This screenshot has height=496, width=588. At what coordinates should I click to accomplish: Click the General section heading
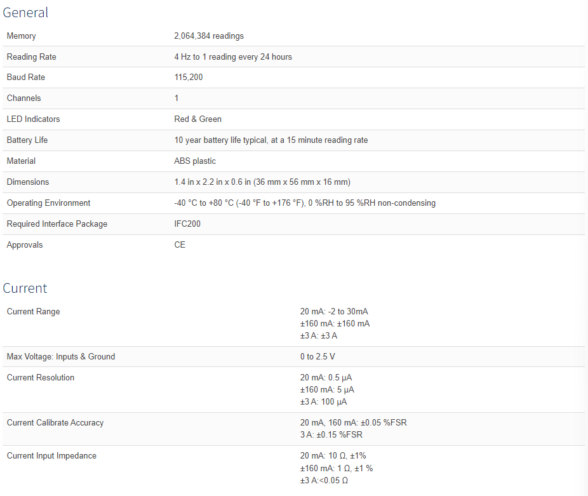click(25, 13)
